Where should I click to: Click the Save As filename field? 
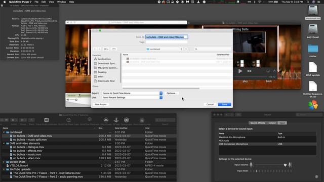(167, 37)
